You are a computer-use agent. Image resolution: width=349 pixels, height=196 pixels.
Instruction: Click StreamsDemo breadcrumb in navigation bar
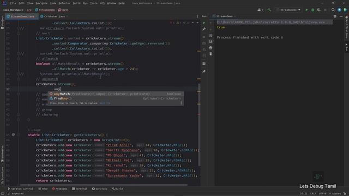[45, 10]
